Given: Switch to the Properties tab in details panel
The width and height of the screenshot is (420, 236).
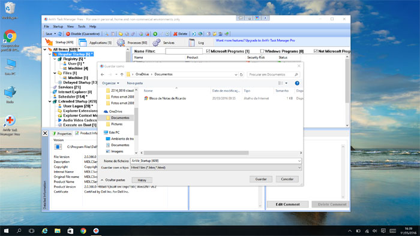Looking at the screenshot, I should tap(62, 134).
